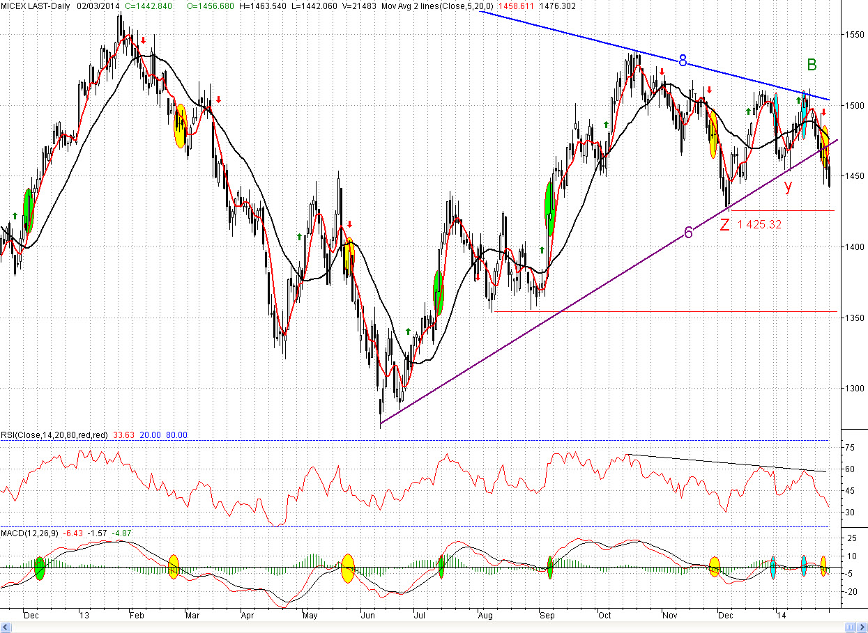Click the MACD signal value '-1.57'
868x633 pixels.
point(96,533)
